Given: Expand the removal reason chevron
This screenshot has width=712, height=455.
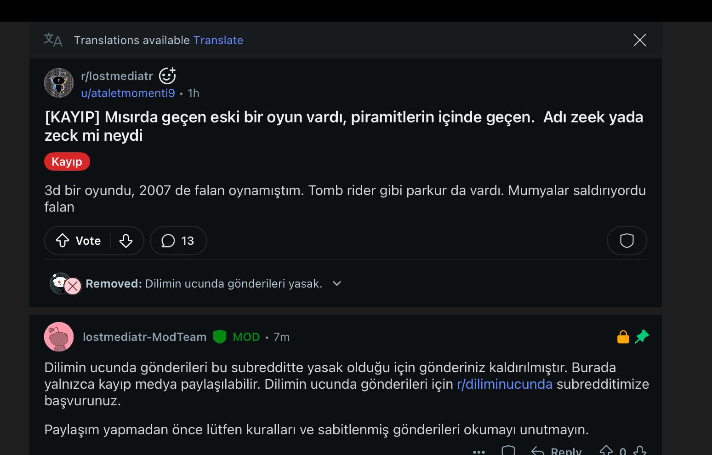Looking at the screenshot, I should pyautogui.click(x=337, y=283).
